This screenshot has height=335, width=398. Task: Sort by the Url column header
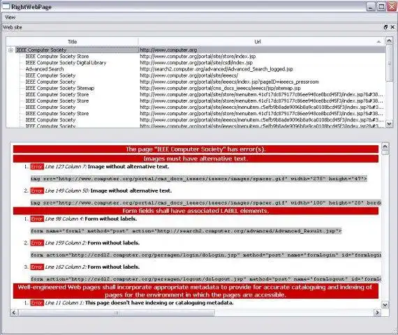click(x=258, y=42)
